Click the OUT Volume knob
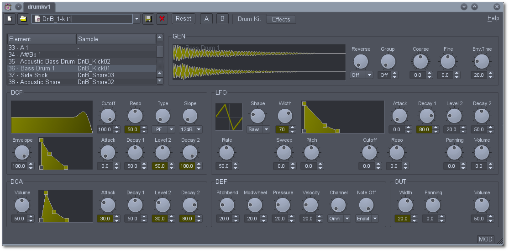 [481, 205]
